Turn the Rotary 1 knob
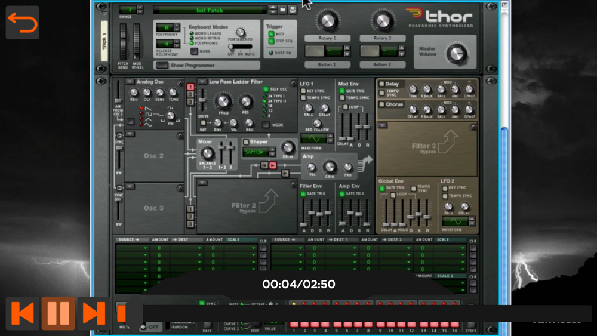The height and width of the screenshot is (336, 597). click(327, 21)
